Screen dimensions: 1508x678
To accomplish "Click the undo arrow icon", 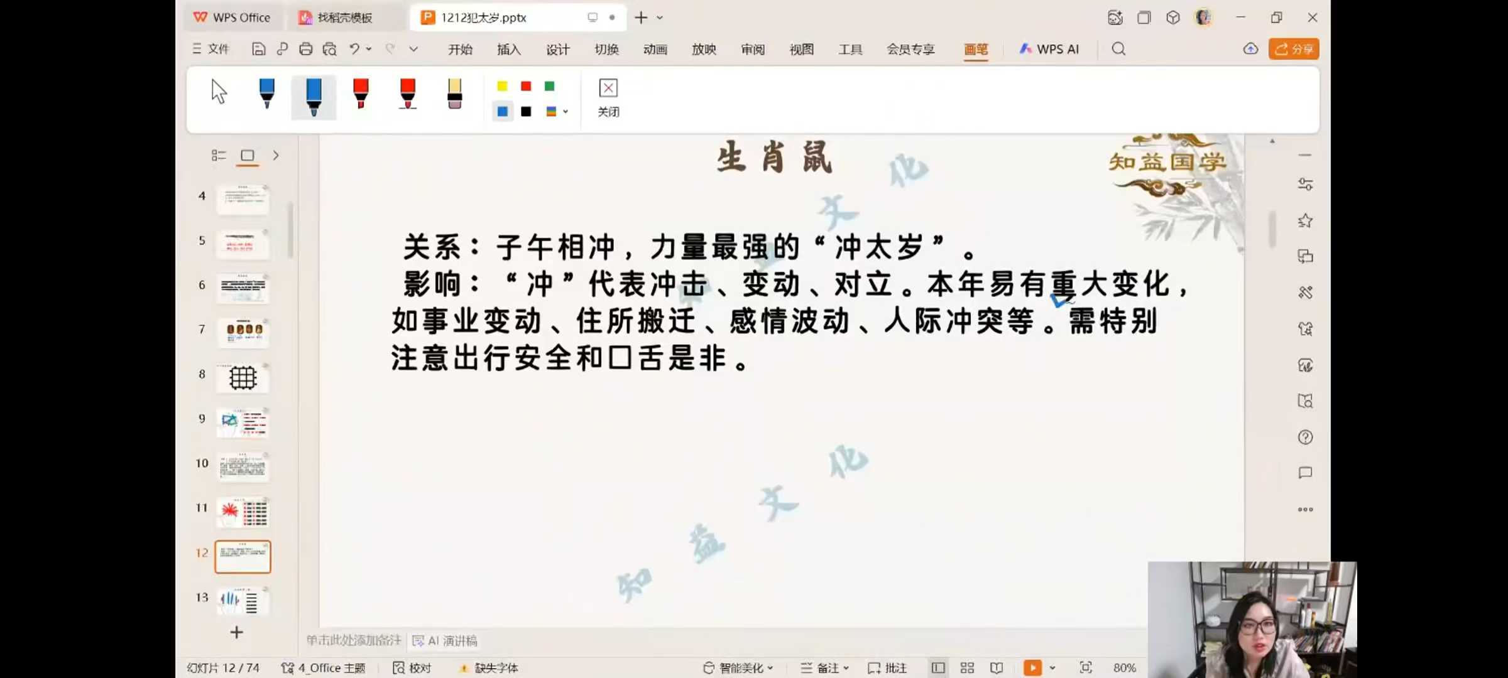I will coord(354,49).
